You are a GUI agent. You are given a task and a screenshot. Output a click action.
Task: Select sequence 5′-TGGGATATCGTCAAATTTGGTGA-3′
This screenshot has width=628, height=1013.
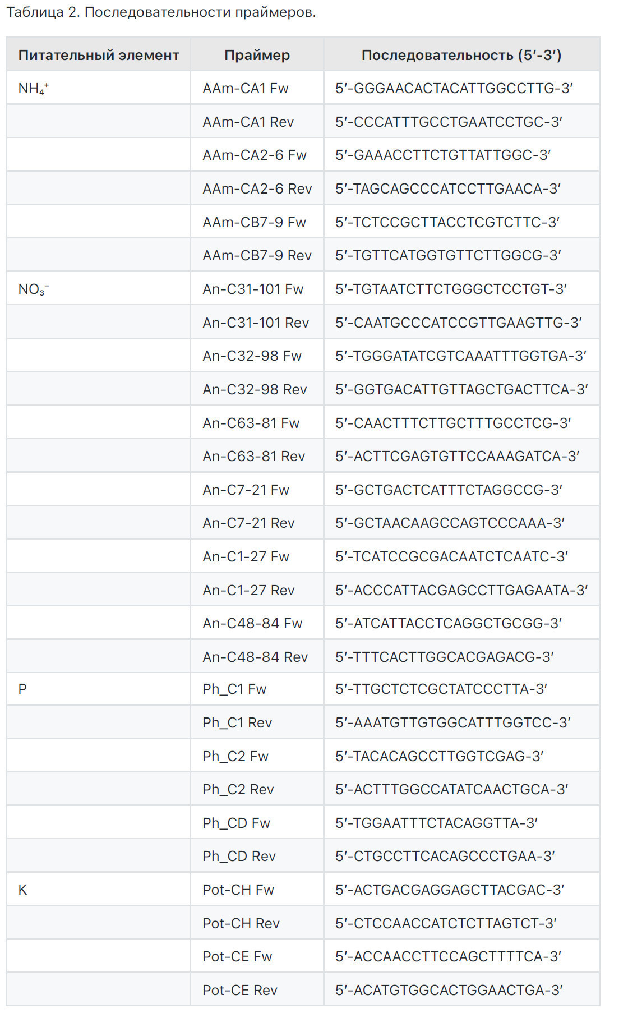460,356
